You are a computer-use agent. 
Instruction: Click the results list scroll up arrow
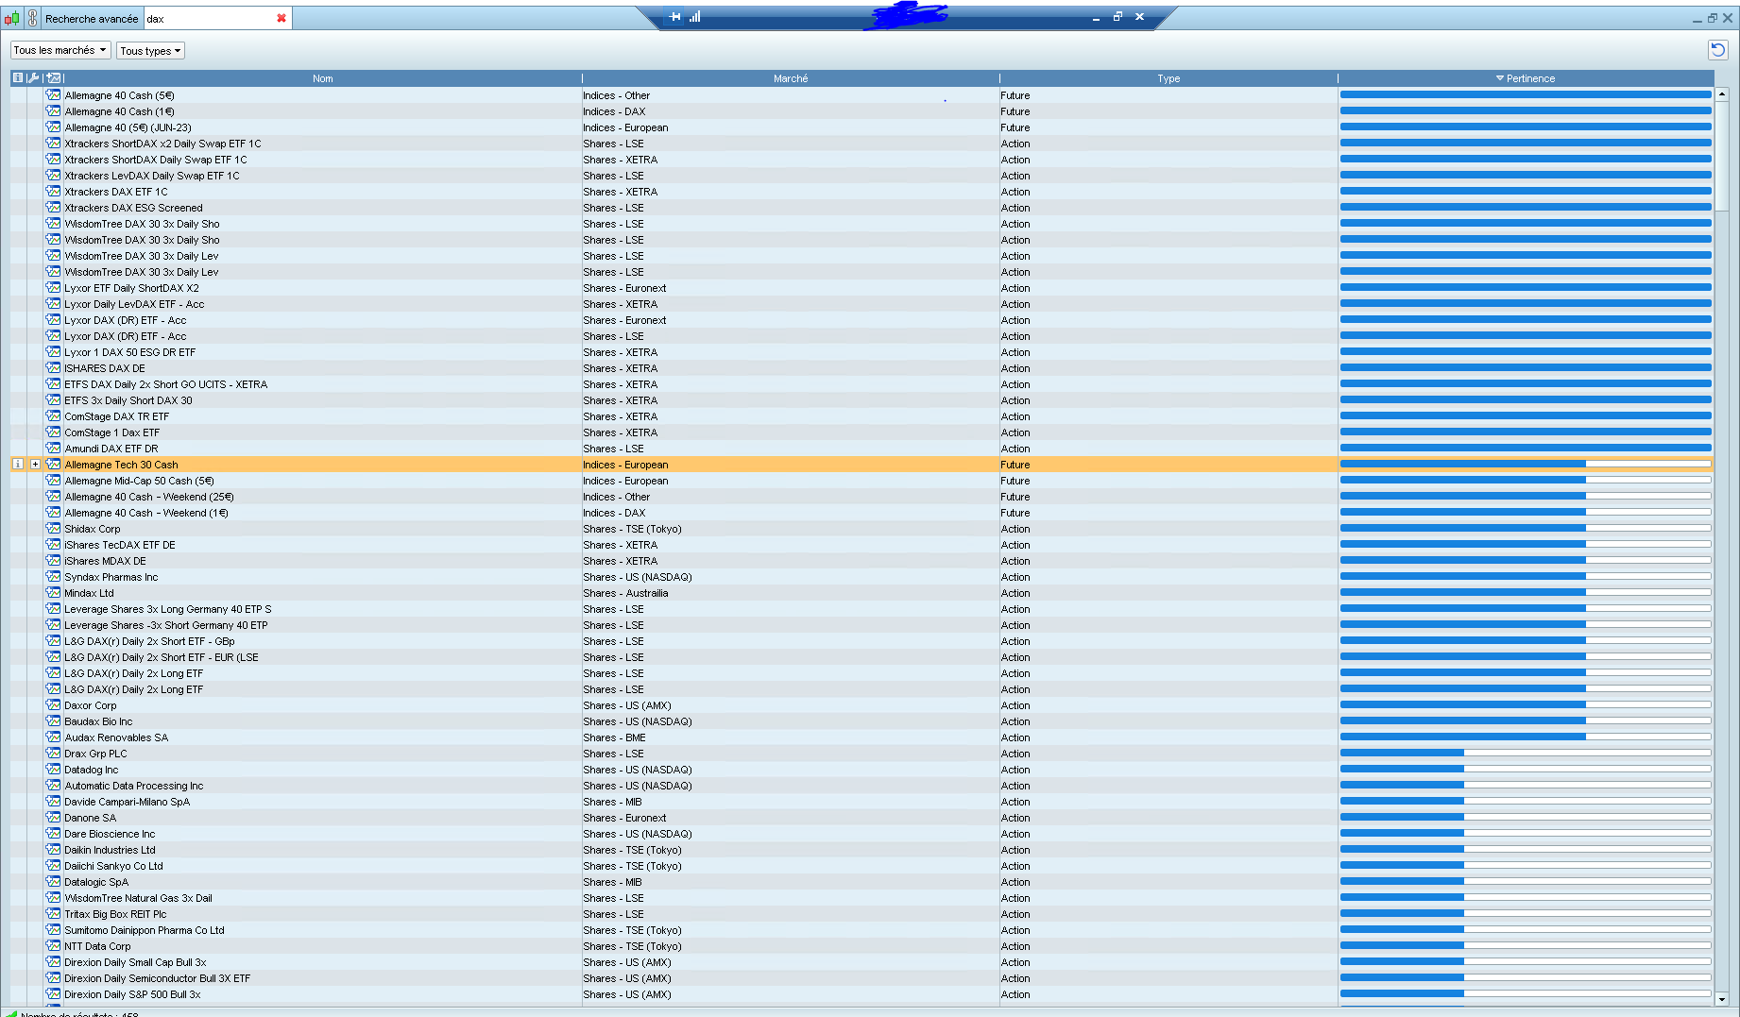click(x=1722, y=94)
